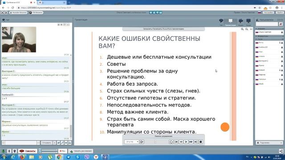Open Telegram from the taskbar
The height and width of the screenshot is (160, 285).
click(x=68, y=157)
